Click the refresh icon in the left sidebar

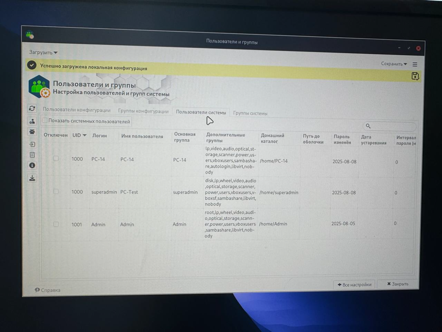(32, 108)
